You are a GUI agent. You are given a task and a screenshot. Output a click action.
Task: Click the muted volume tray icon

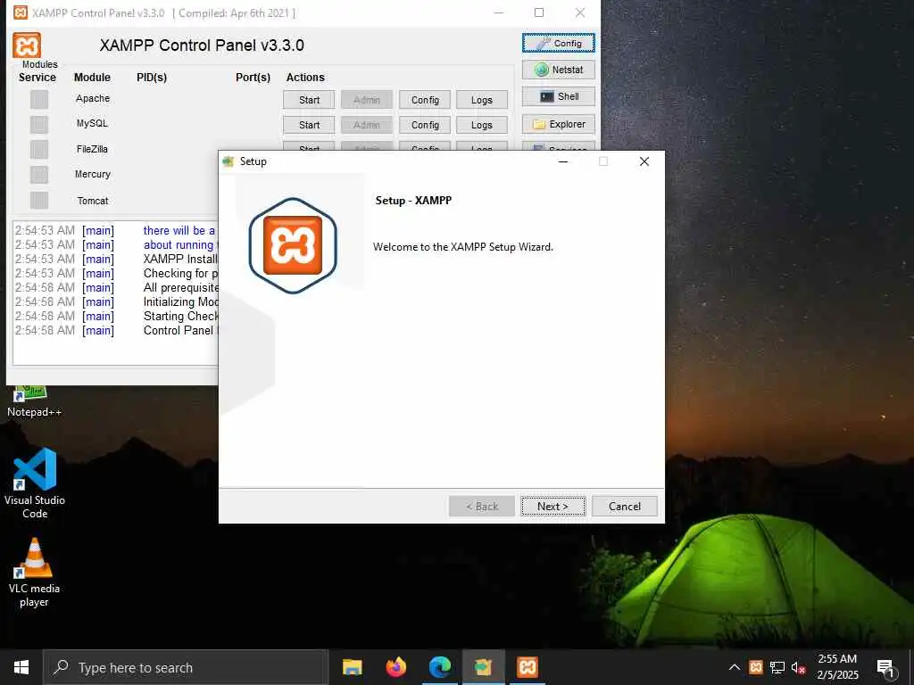coord(799,667)
